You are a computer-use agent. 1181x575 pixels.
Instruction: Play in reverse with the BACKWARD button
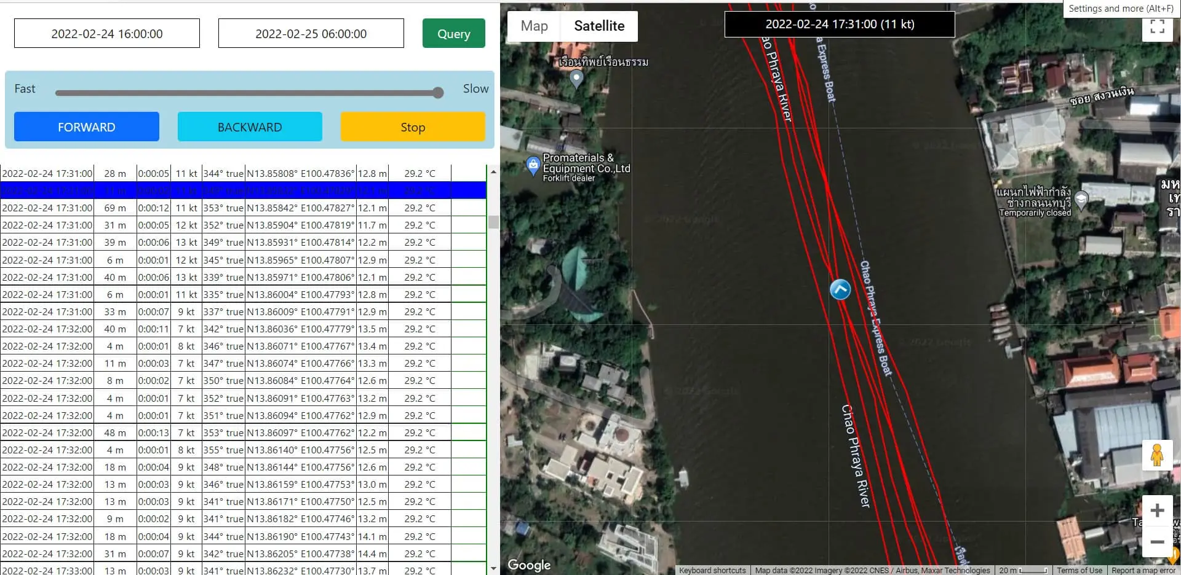pyautogui.click(x=250, y=127)
